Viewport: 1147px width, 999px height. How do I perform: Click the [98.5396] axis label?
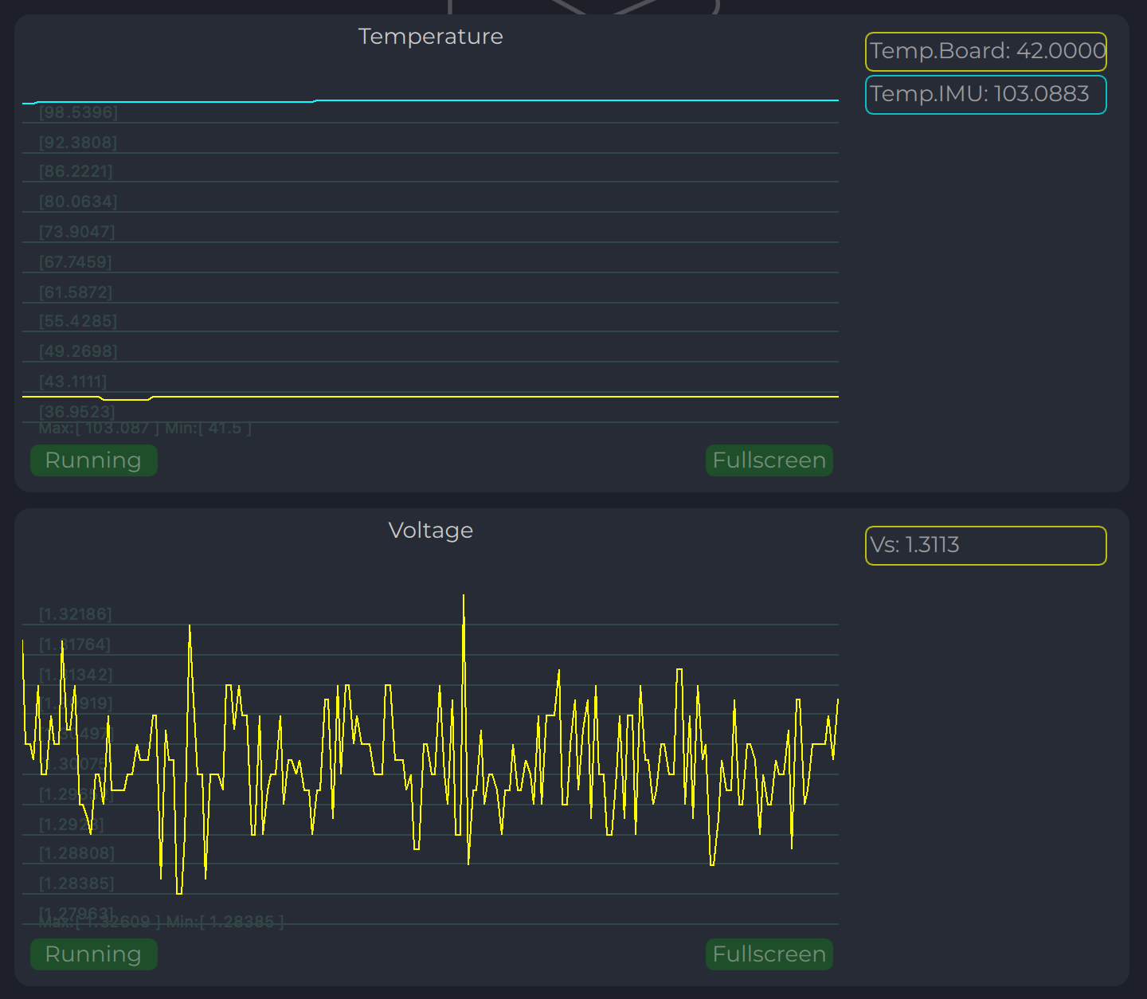tap(78, 112)
